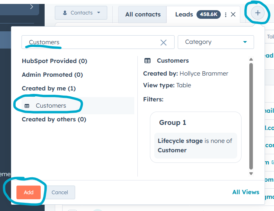Open the Category dropdown
This screenshot has width=274, height=211.
click(216, 42)
